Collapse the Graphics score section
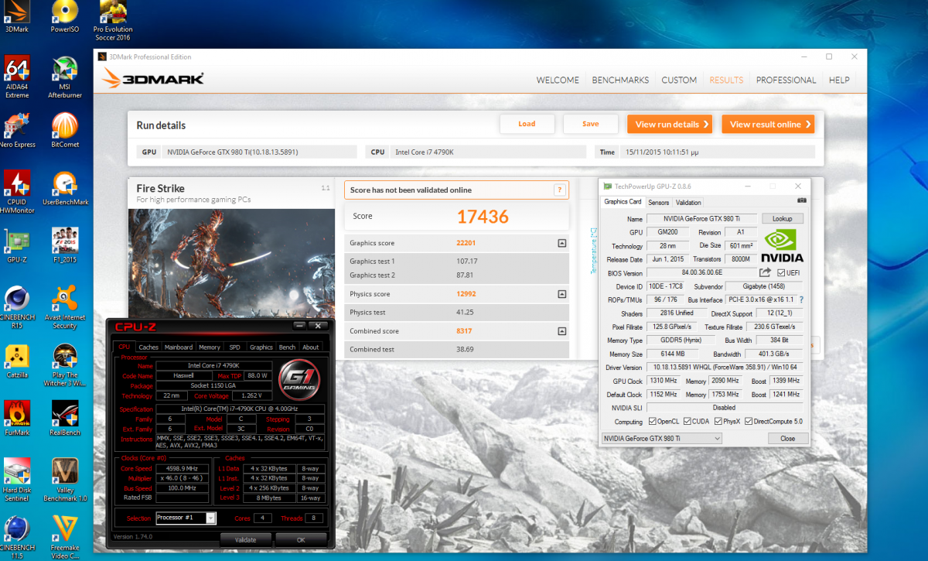 pos(561,243)
